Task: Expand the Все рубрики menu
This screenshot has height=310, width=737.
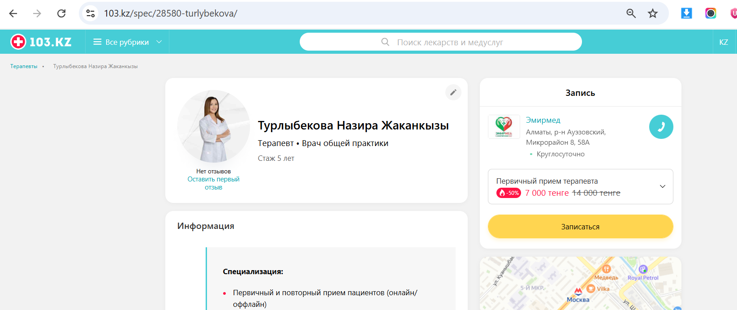Action: (127, 42)
